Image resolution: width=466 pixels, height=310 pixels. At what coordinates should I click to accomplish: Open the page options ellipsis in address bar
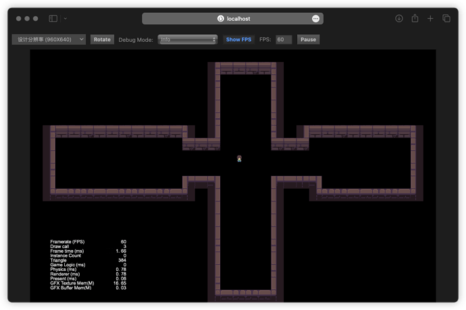click(x=315, y=19)
